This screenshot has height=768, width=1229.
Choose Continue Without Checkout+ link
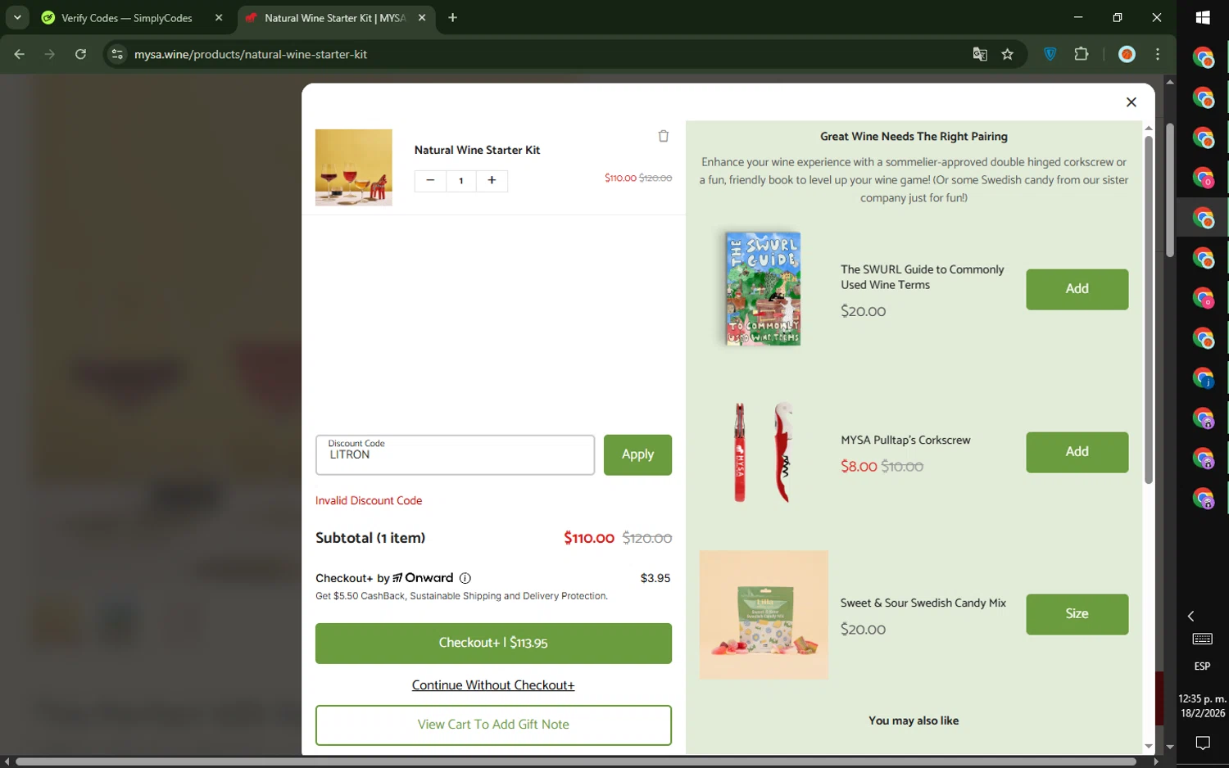click(493, 685)
